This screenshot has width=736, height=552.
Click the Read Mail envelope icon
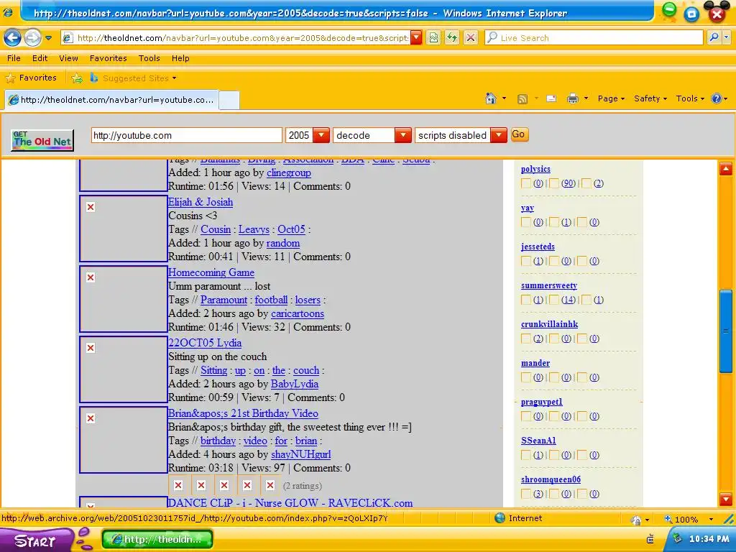click(551, 98)
